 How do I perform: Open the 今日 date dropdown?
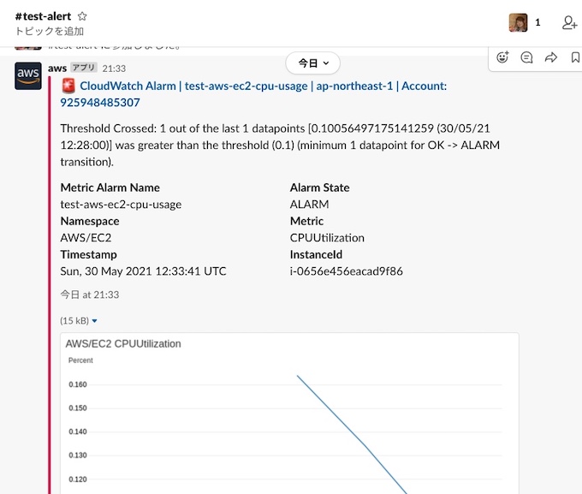point(313,63)
